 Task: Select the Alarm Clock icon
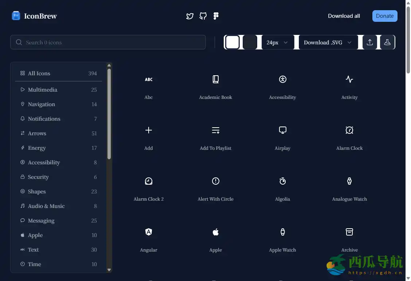pos(349,130)
